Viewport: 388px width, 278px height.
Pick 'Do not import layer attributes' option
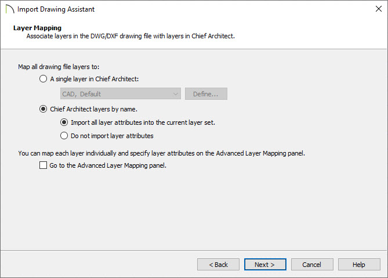[64, 136]
